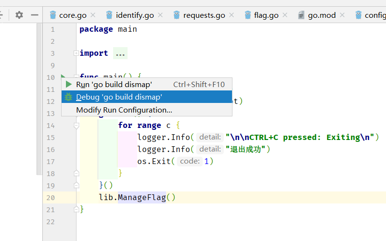Click the go.mod file type icon

click(x=302, y=15)
